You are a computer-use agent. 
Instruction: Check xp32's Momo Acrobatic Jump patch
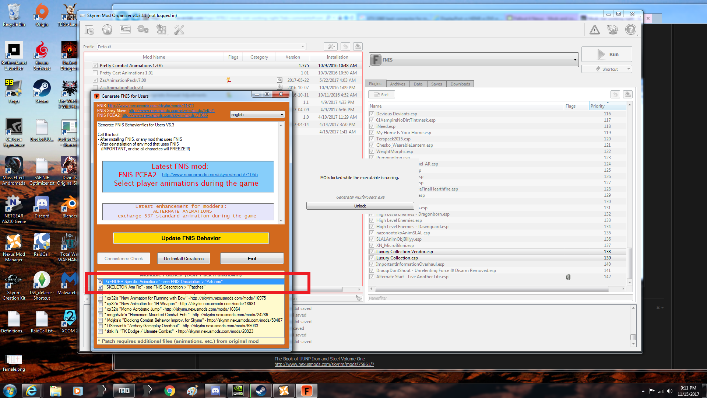point(100,310)
